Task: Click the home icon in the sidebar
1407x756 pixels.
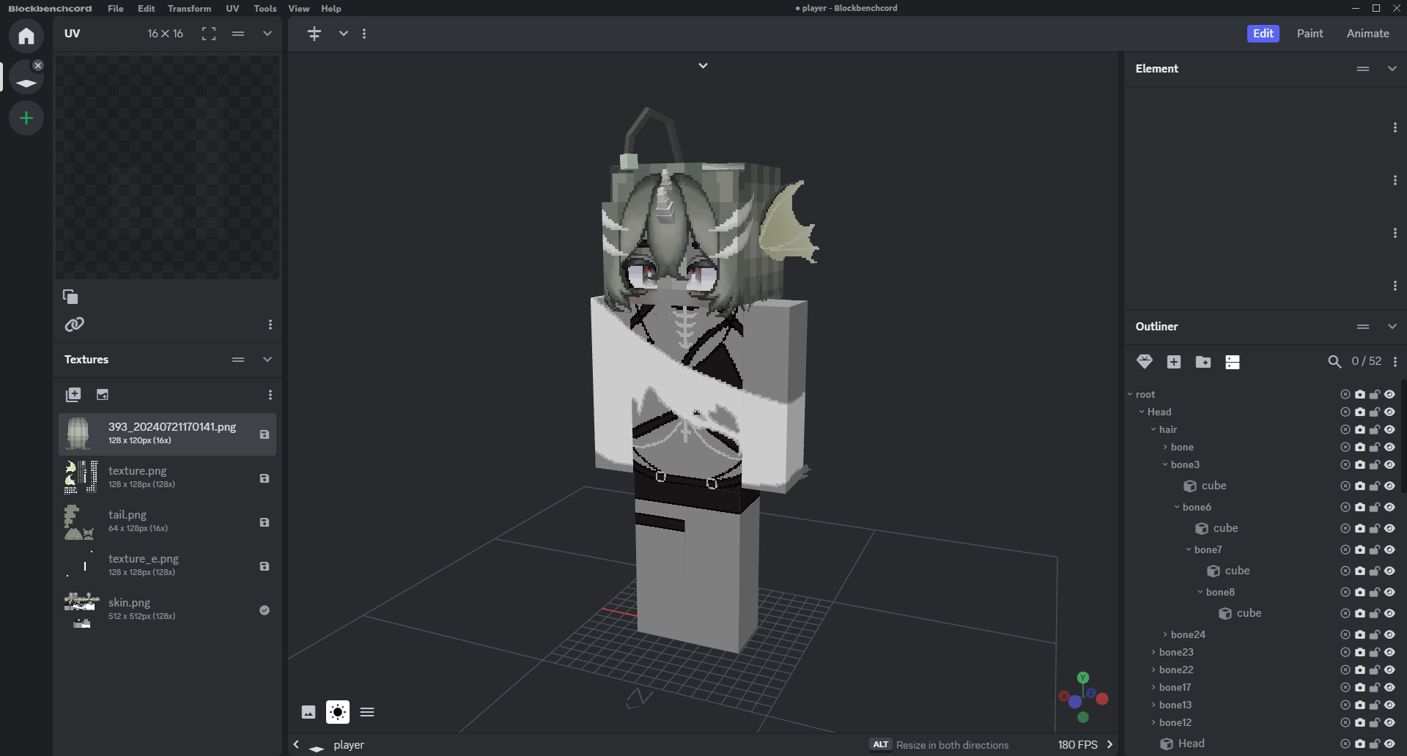Action: [26, 36]
